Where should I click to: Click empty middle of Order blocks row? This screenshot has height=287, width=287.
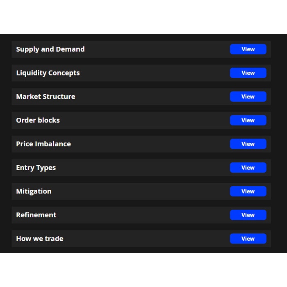pos(143,120)
